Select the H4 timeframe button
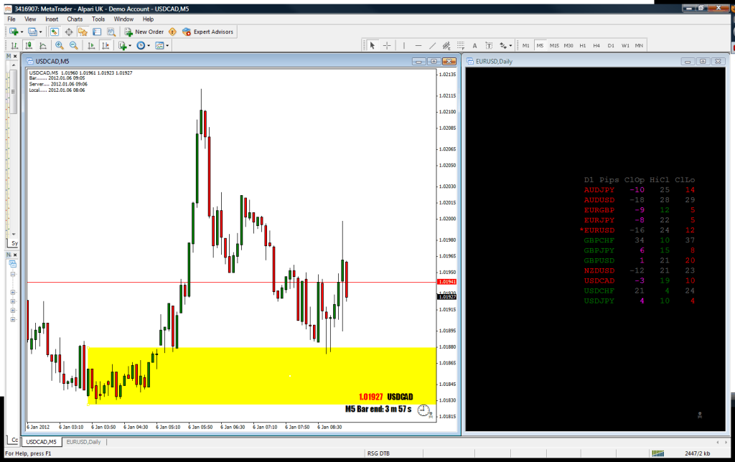The height and width of the screenshot is (462, 735). pos(596,45)
